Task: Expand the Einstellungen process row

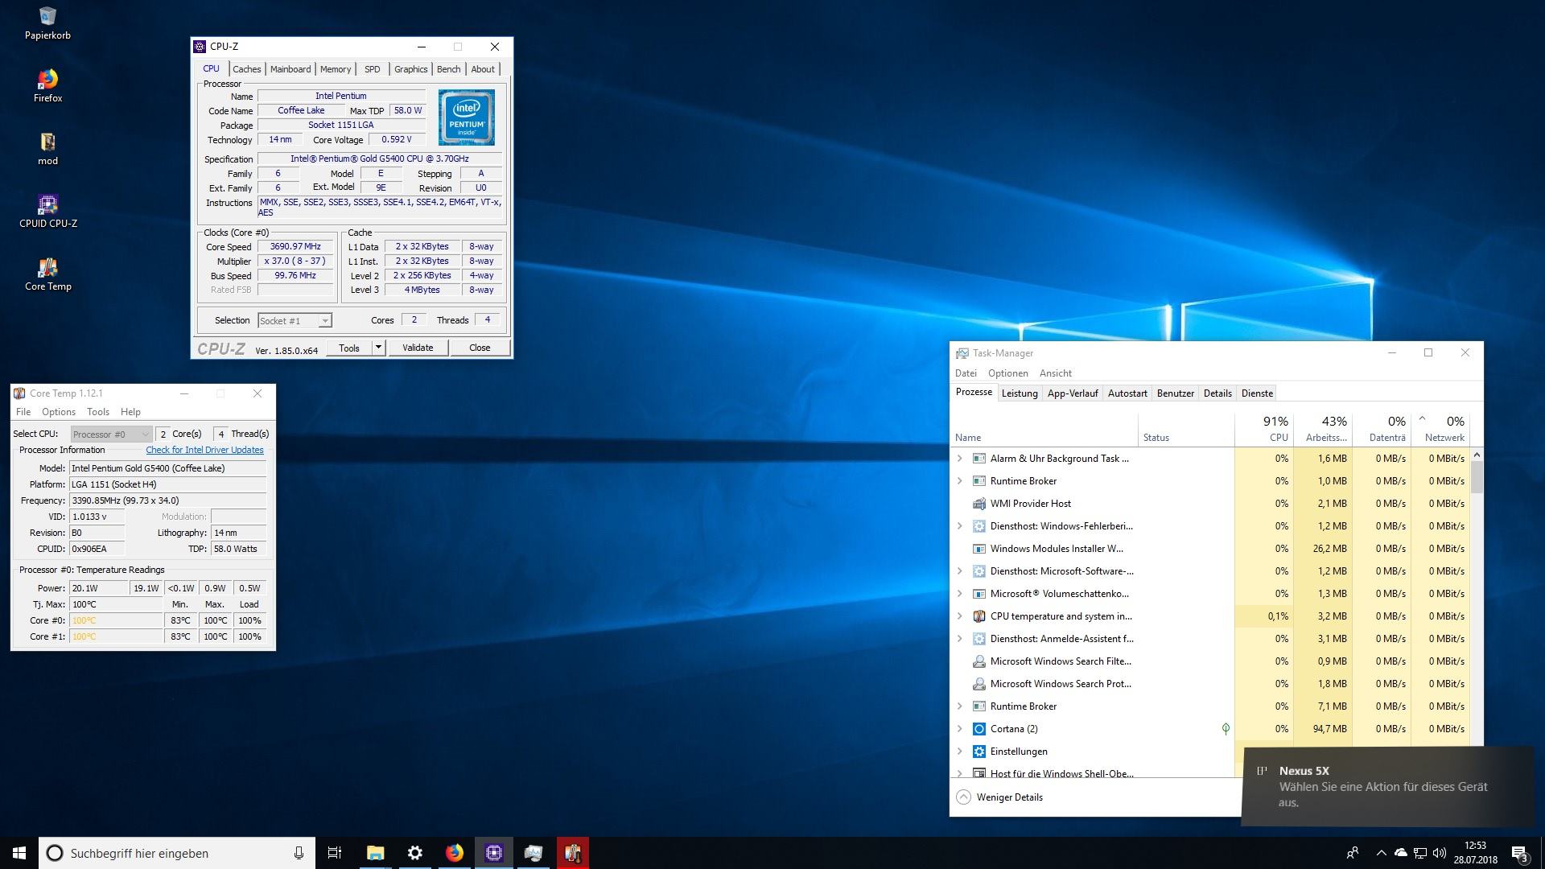Action: 959,752
